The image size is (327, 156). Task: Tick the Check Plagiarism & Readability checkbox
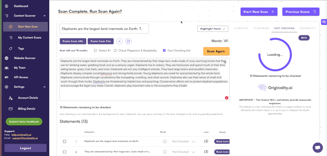pyautogui.click(x=115, y=51)
